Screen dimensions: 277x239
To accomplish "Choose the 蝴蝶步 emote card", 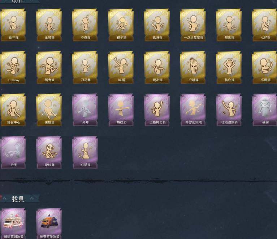I will pos(121,110).
